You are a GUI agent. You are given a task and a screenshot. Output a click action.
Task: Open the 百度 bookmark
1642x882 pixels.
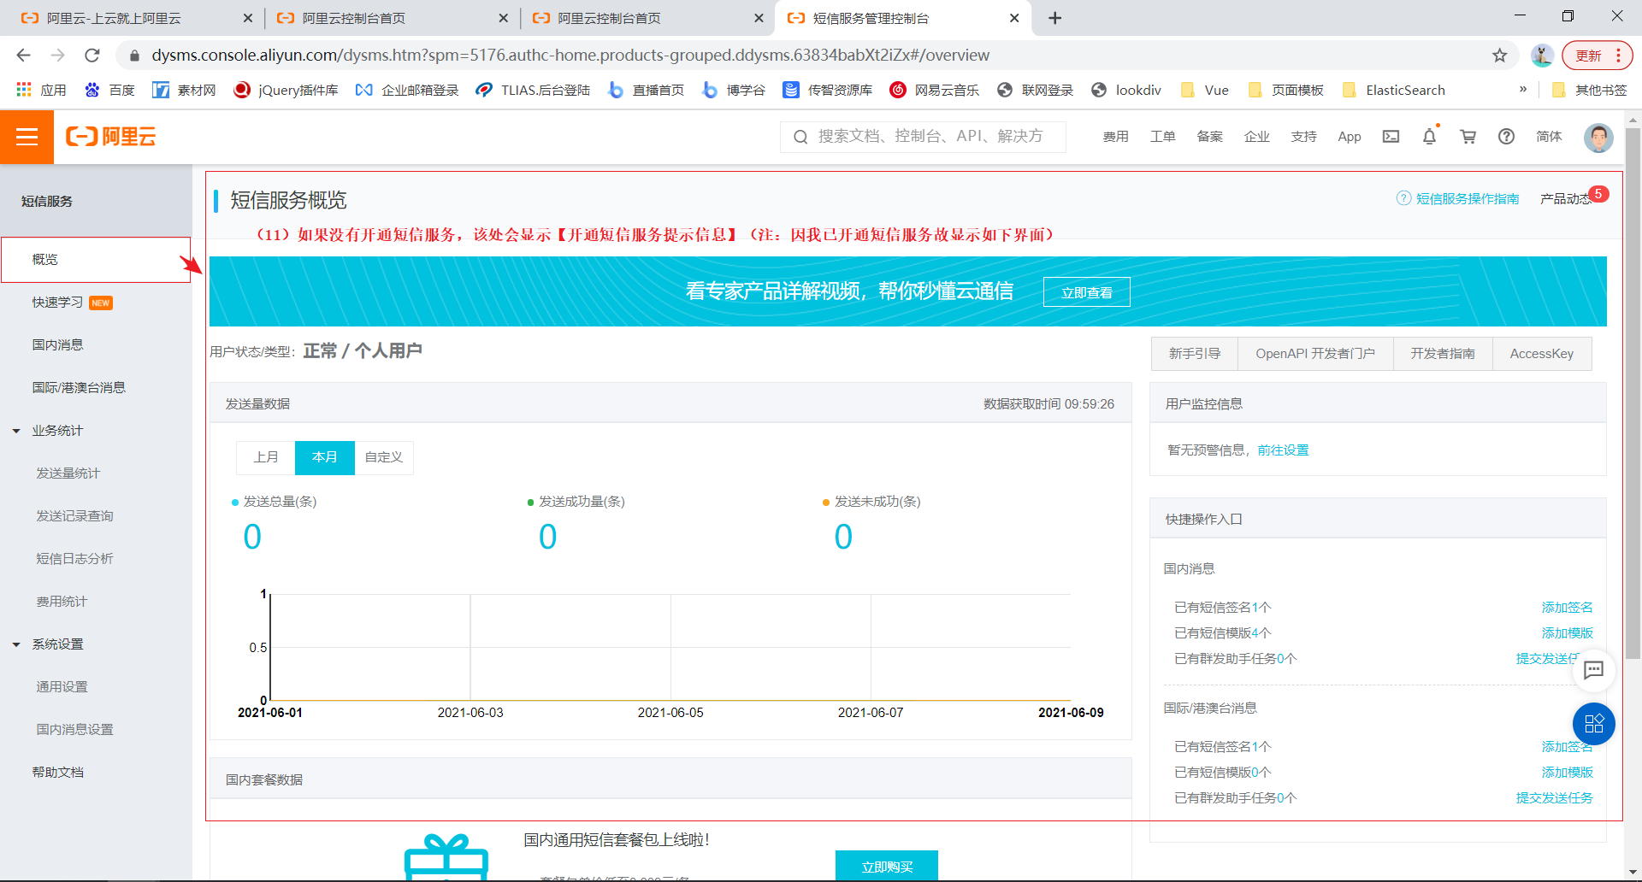[109, 90]
